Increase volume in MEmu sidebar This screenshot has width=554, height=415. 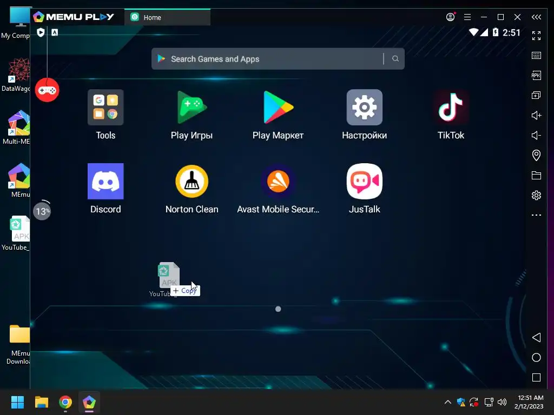pyautogui.click(x=536, y=116)
